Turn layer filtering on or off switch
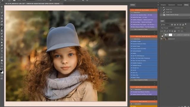190x107 pixels. click(186, 24)
